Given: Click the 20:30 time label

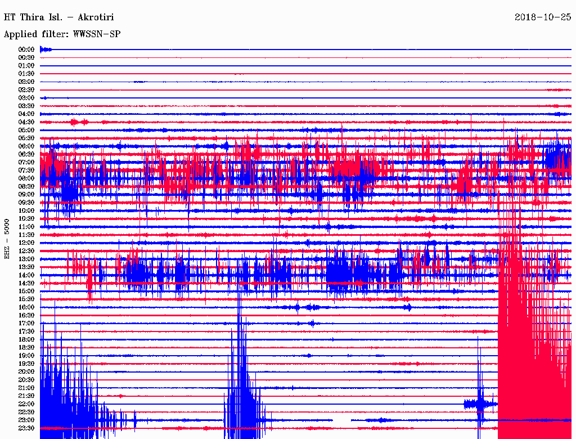Looking at the screenshot, I should pyautogui.click(x=26, y=380).
